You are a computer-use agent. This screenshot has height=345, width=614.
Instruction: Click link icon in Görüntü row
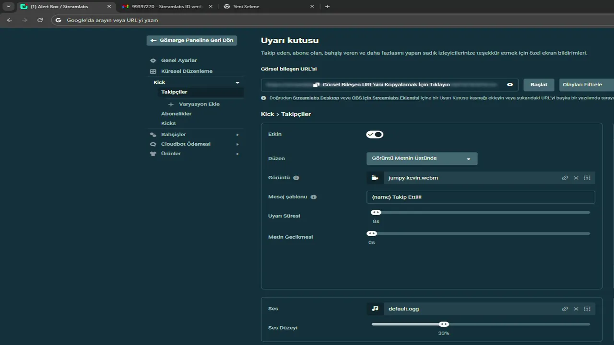pos(565,178)
